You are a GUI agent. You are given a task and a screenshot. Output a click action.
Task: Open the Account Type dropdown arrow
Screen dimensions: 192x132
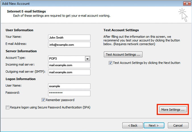pos(87,59)
